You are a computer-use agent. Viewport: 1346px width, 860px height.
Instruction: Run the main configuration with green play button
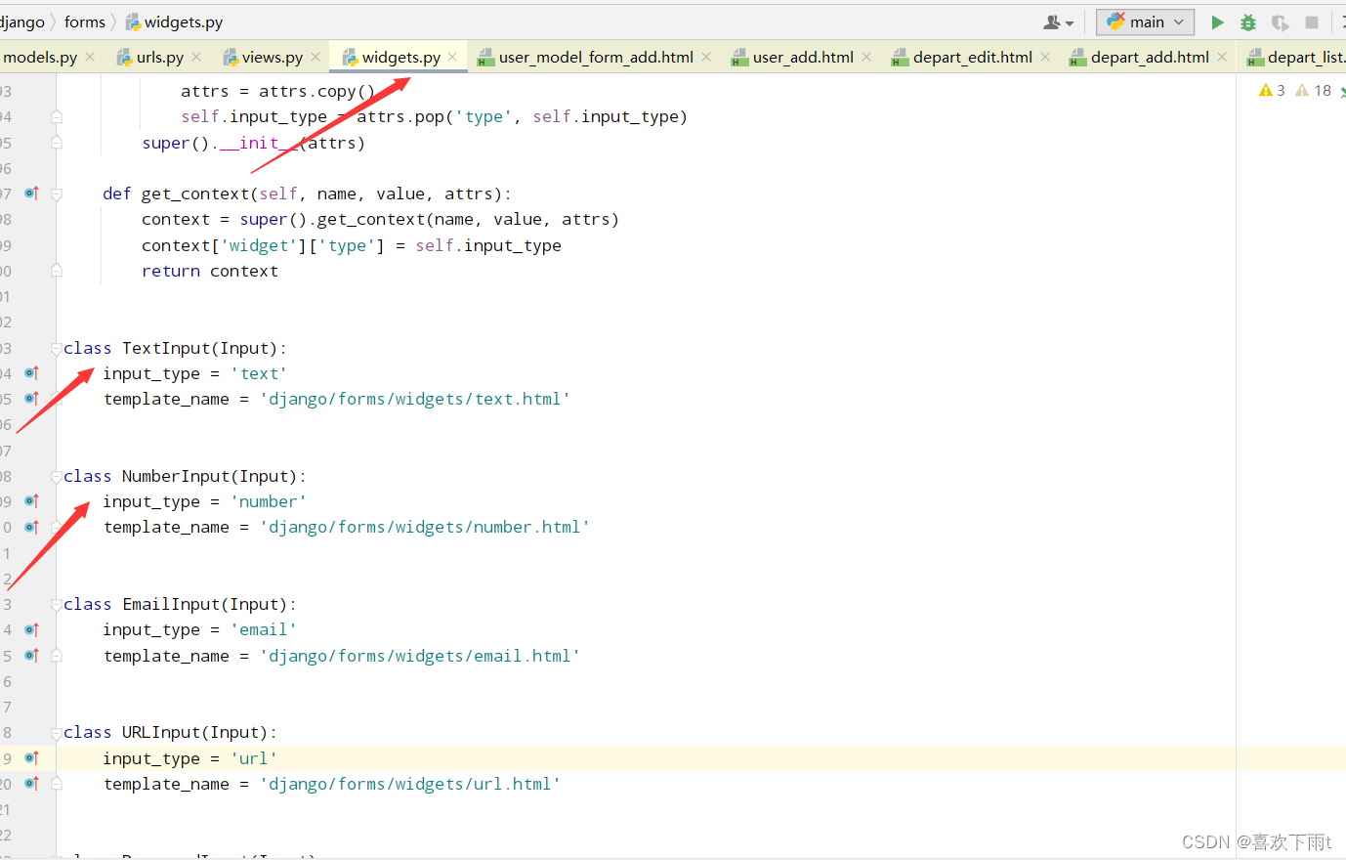coord(1217,21)
